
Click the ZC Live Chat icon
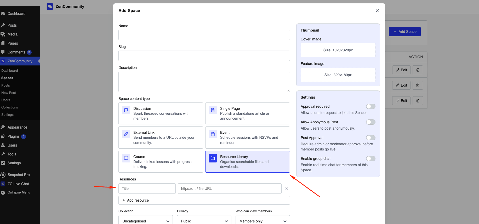pos(3,184)
